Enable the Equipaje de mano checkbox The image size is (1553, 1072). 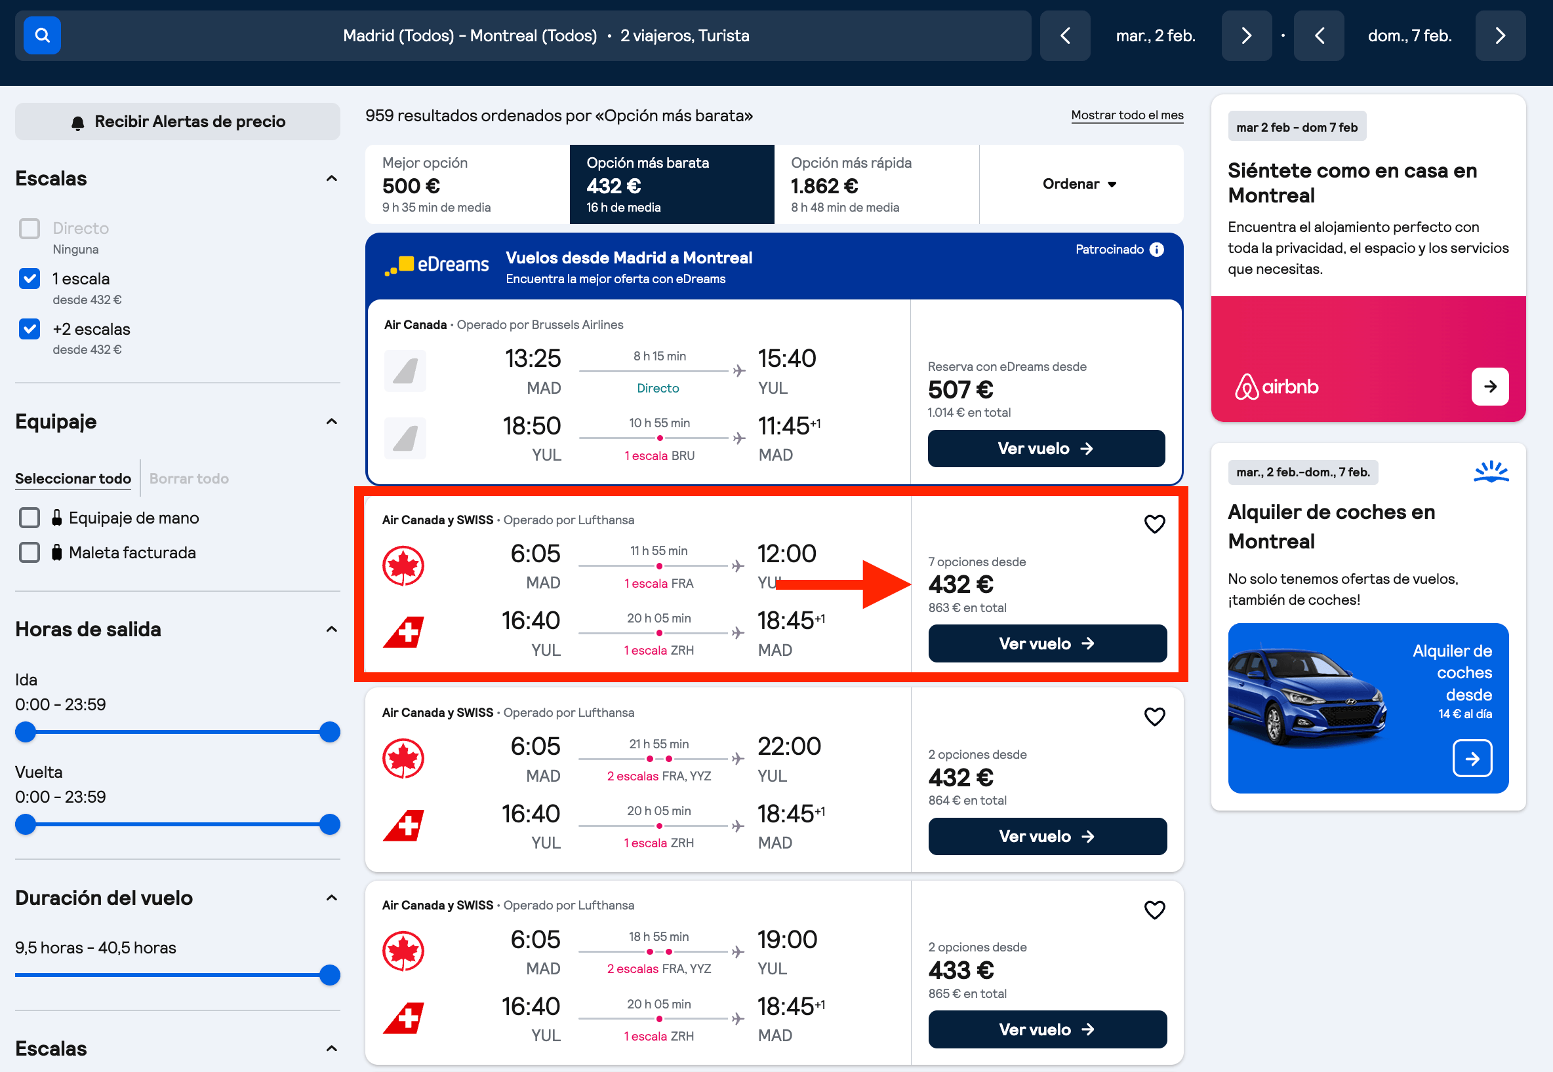pyautogui.click(x=30, y=518)
